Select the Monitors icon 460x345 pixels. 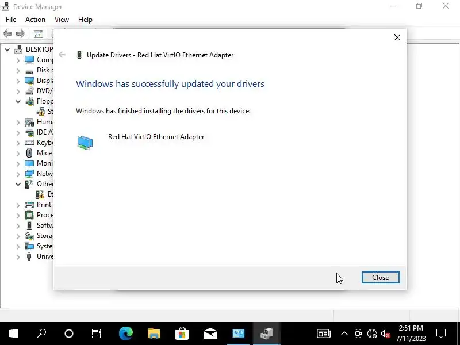(29, 163)
